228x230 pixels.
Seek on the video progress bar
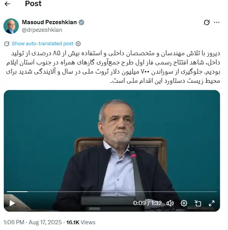[x=112, y=192]
